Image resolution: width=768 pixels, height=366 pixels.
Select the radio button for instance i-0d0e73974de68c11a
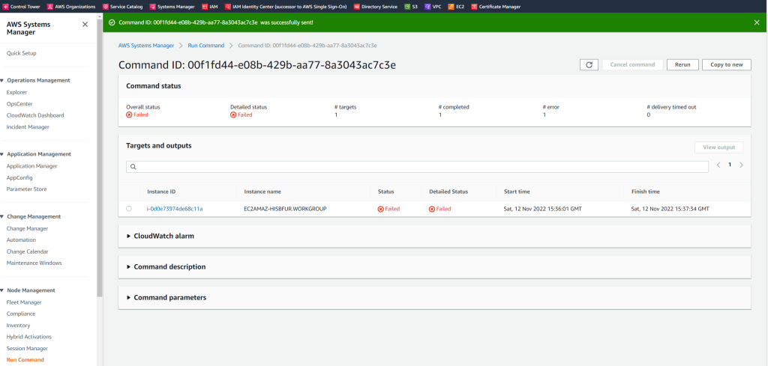pyautogui.click(x=129, y=209)
